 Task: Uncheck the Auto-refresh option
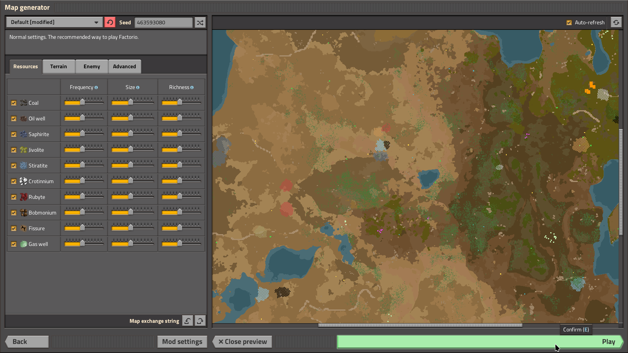pyautogui.click(x=569, y=22)
